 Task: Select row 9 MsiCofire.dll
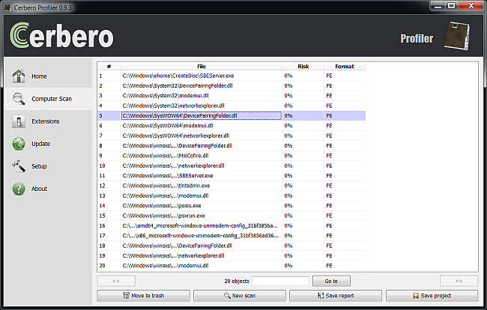coord(232,156)
